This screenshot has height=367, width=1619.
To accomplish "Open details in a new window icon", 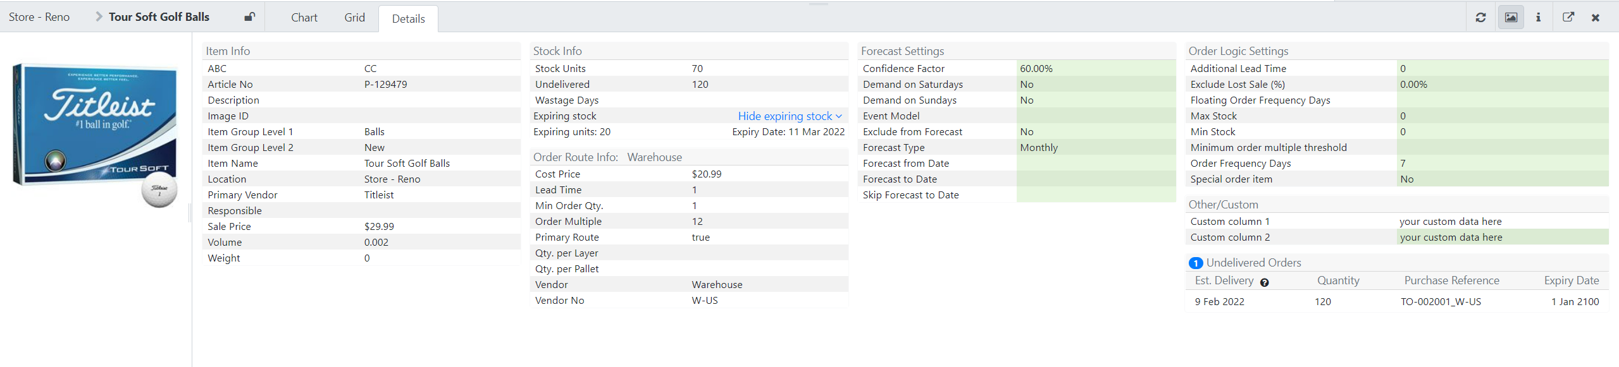I will (x=1568, y=18).
